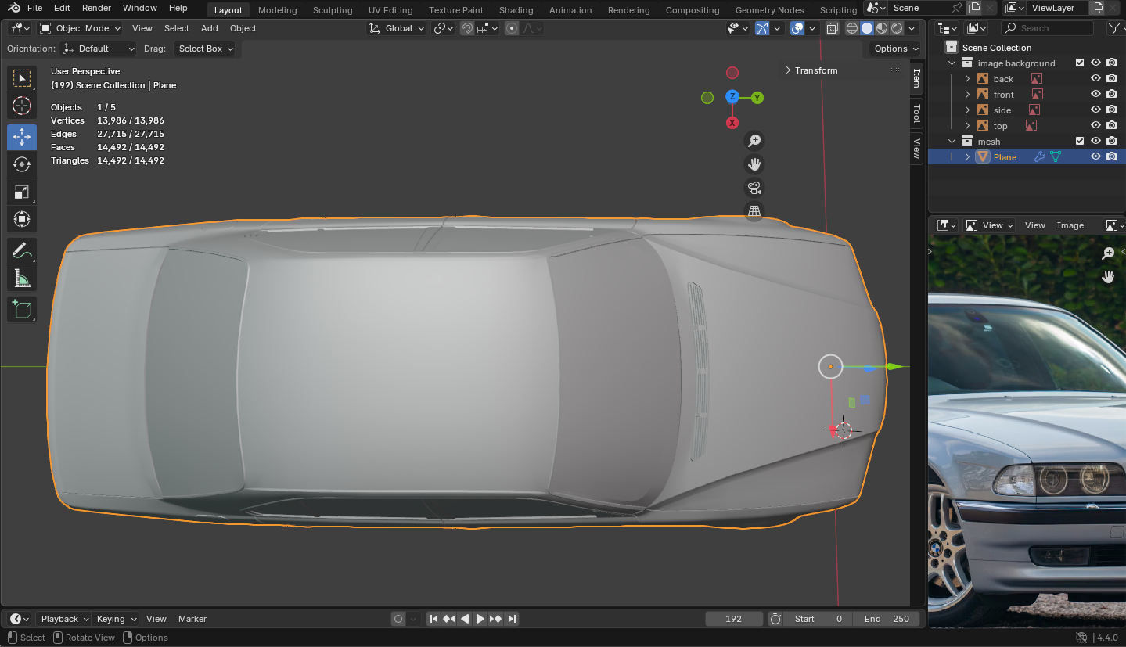Hide the Plane object in outliner
Image resolution: width=1126 pixels, height=647 pixels.
coord(1095,156)
